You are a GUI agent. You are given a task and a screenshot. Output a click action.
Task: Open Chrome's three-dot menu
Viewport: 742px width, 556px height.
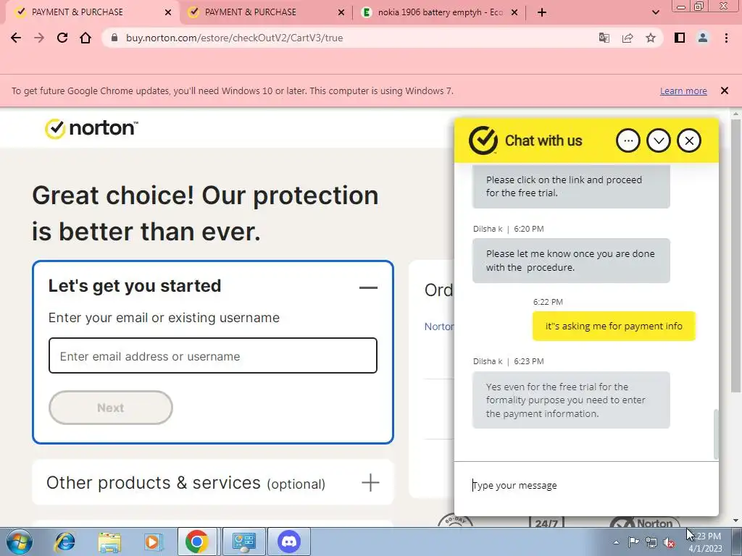[726, 38]
